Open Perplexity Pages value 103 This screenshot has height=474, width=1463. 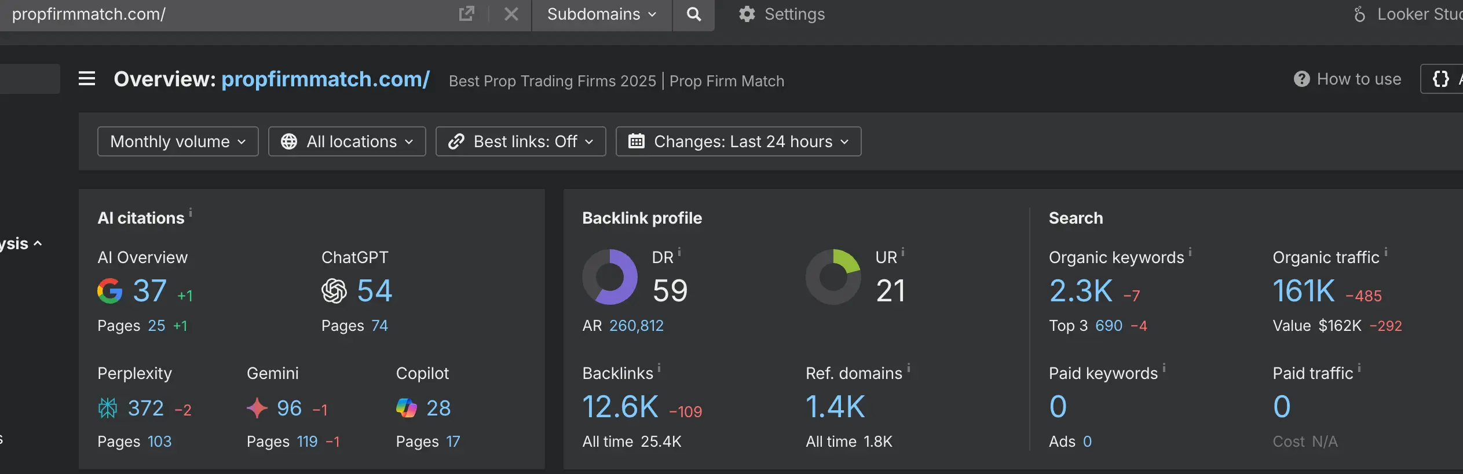160,442
